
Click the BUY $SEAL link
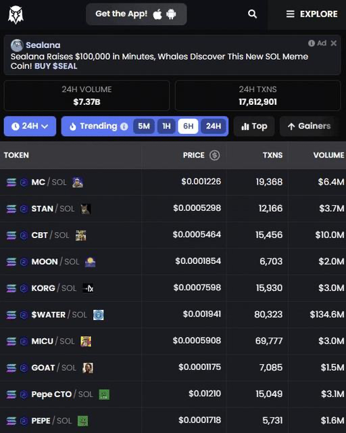(x=55, y=66)
